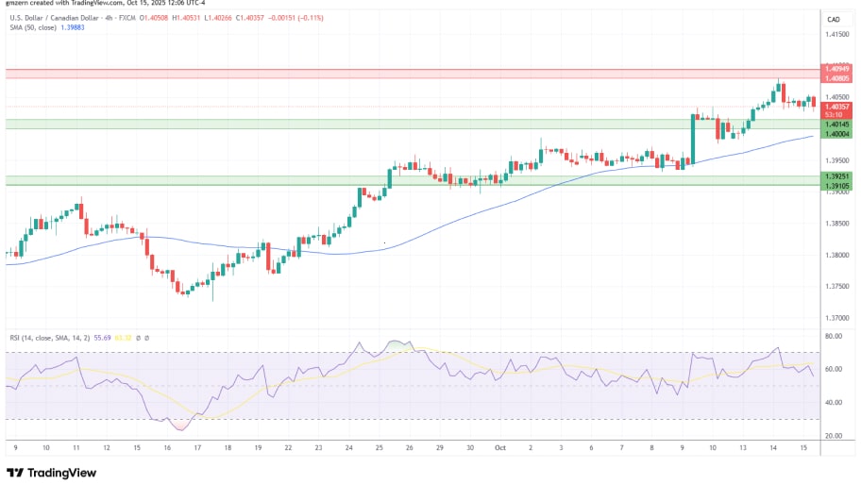Click date 26 on the time axis

(409, 448)
